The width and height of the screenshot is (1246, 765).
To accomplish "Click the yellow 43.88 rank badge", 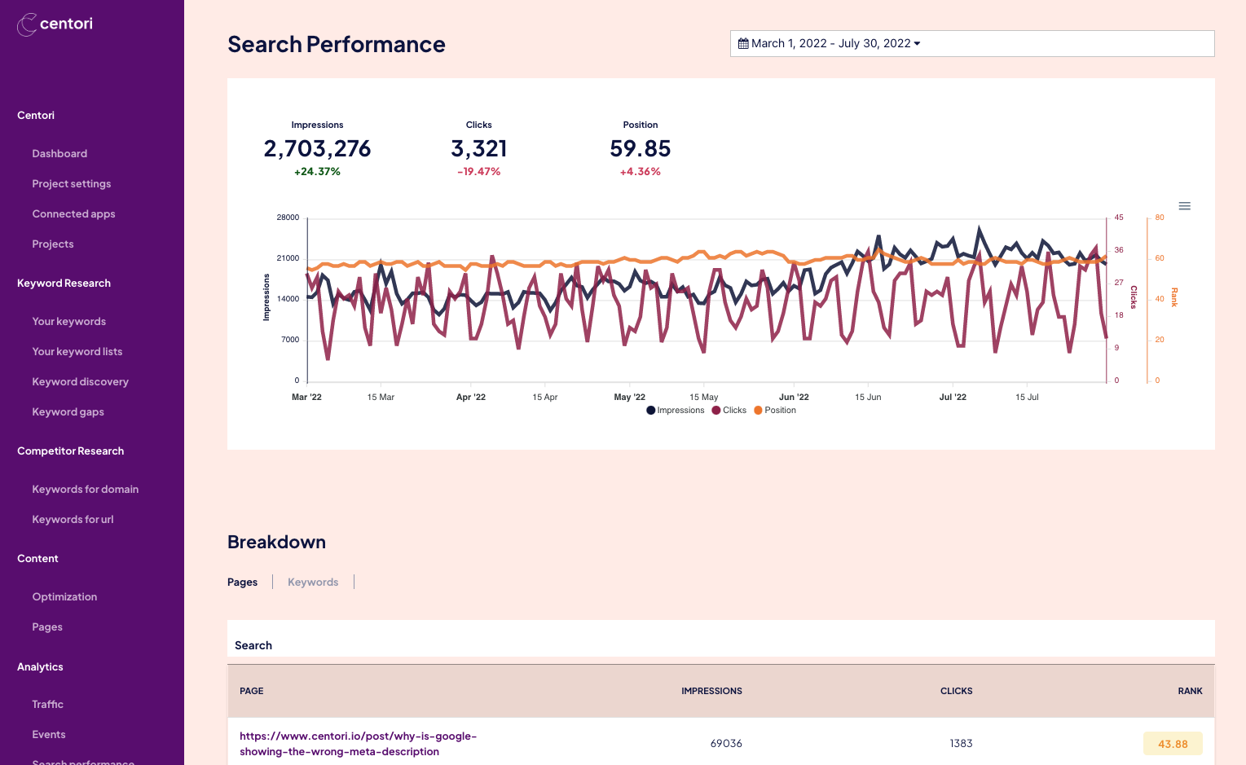I will 1173,743.
